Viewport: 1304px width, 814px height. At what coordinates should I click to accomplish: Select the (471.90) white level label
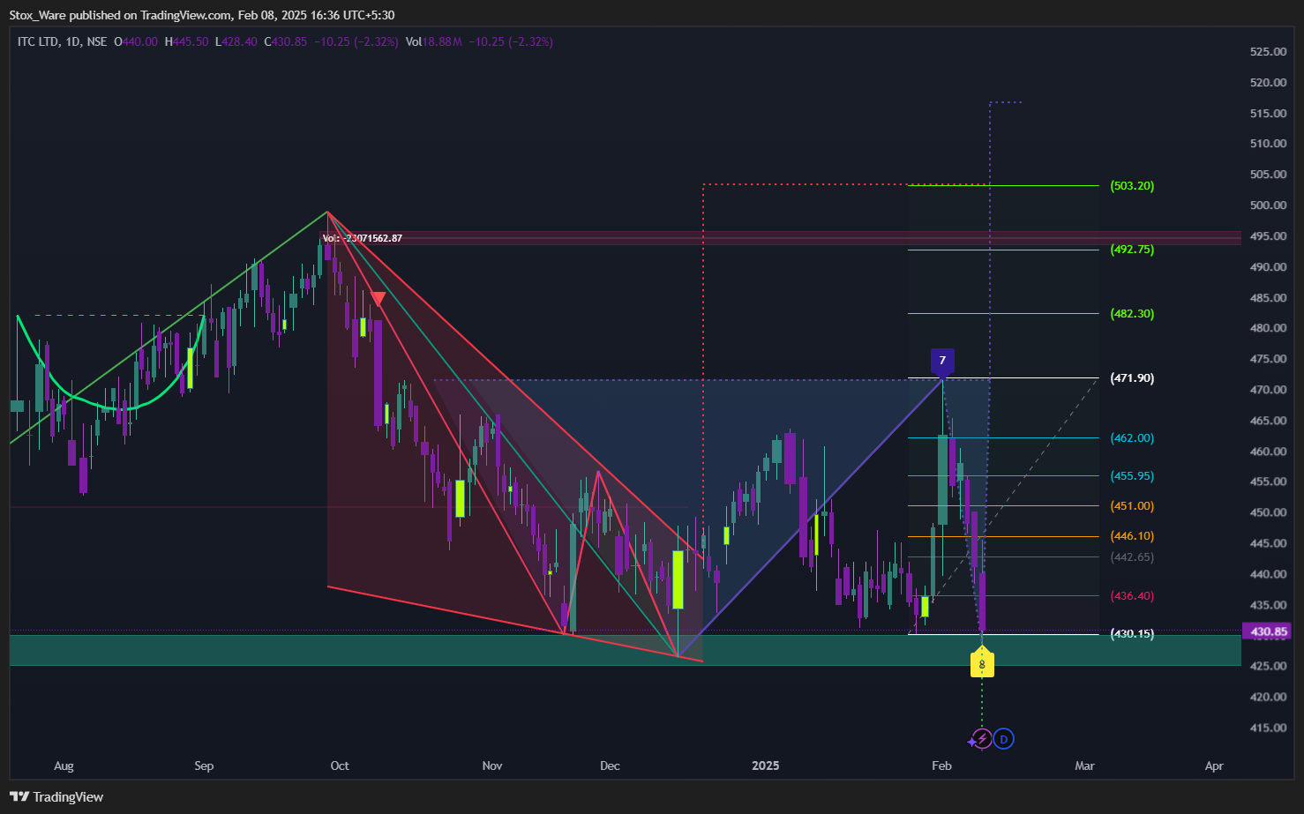1132,378
